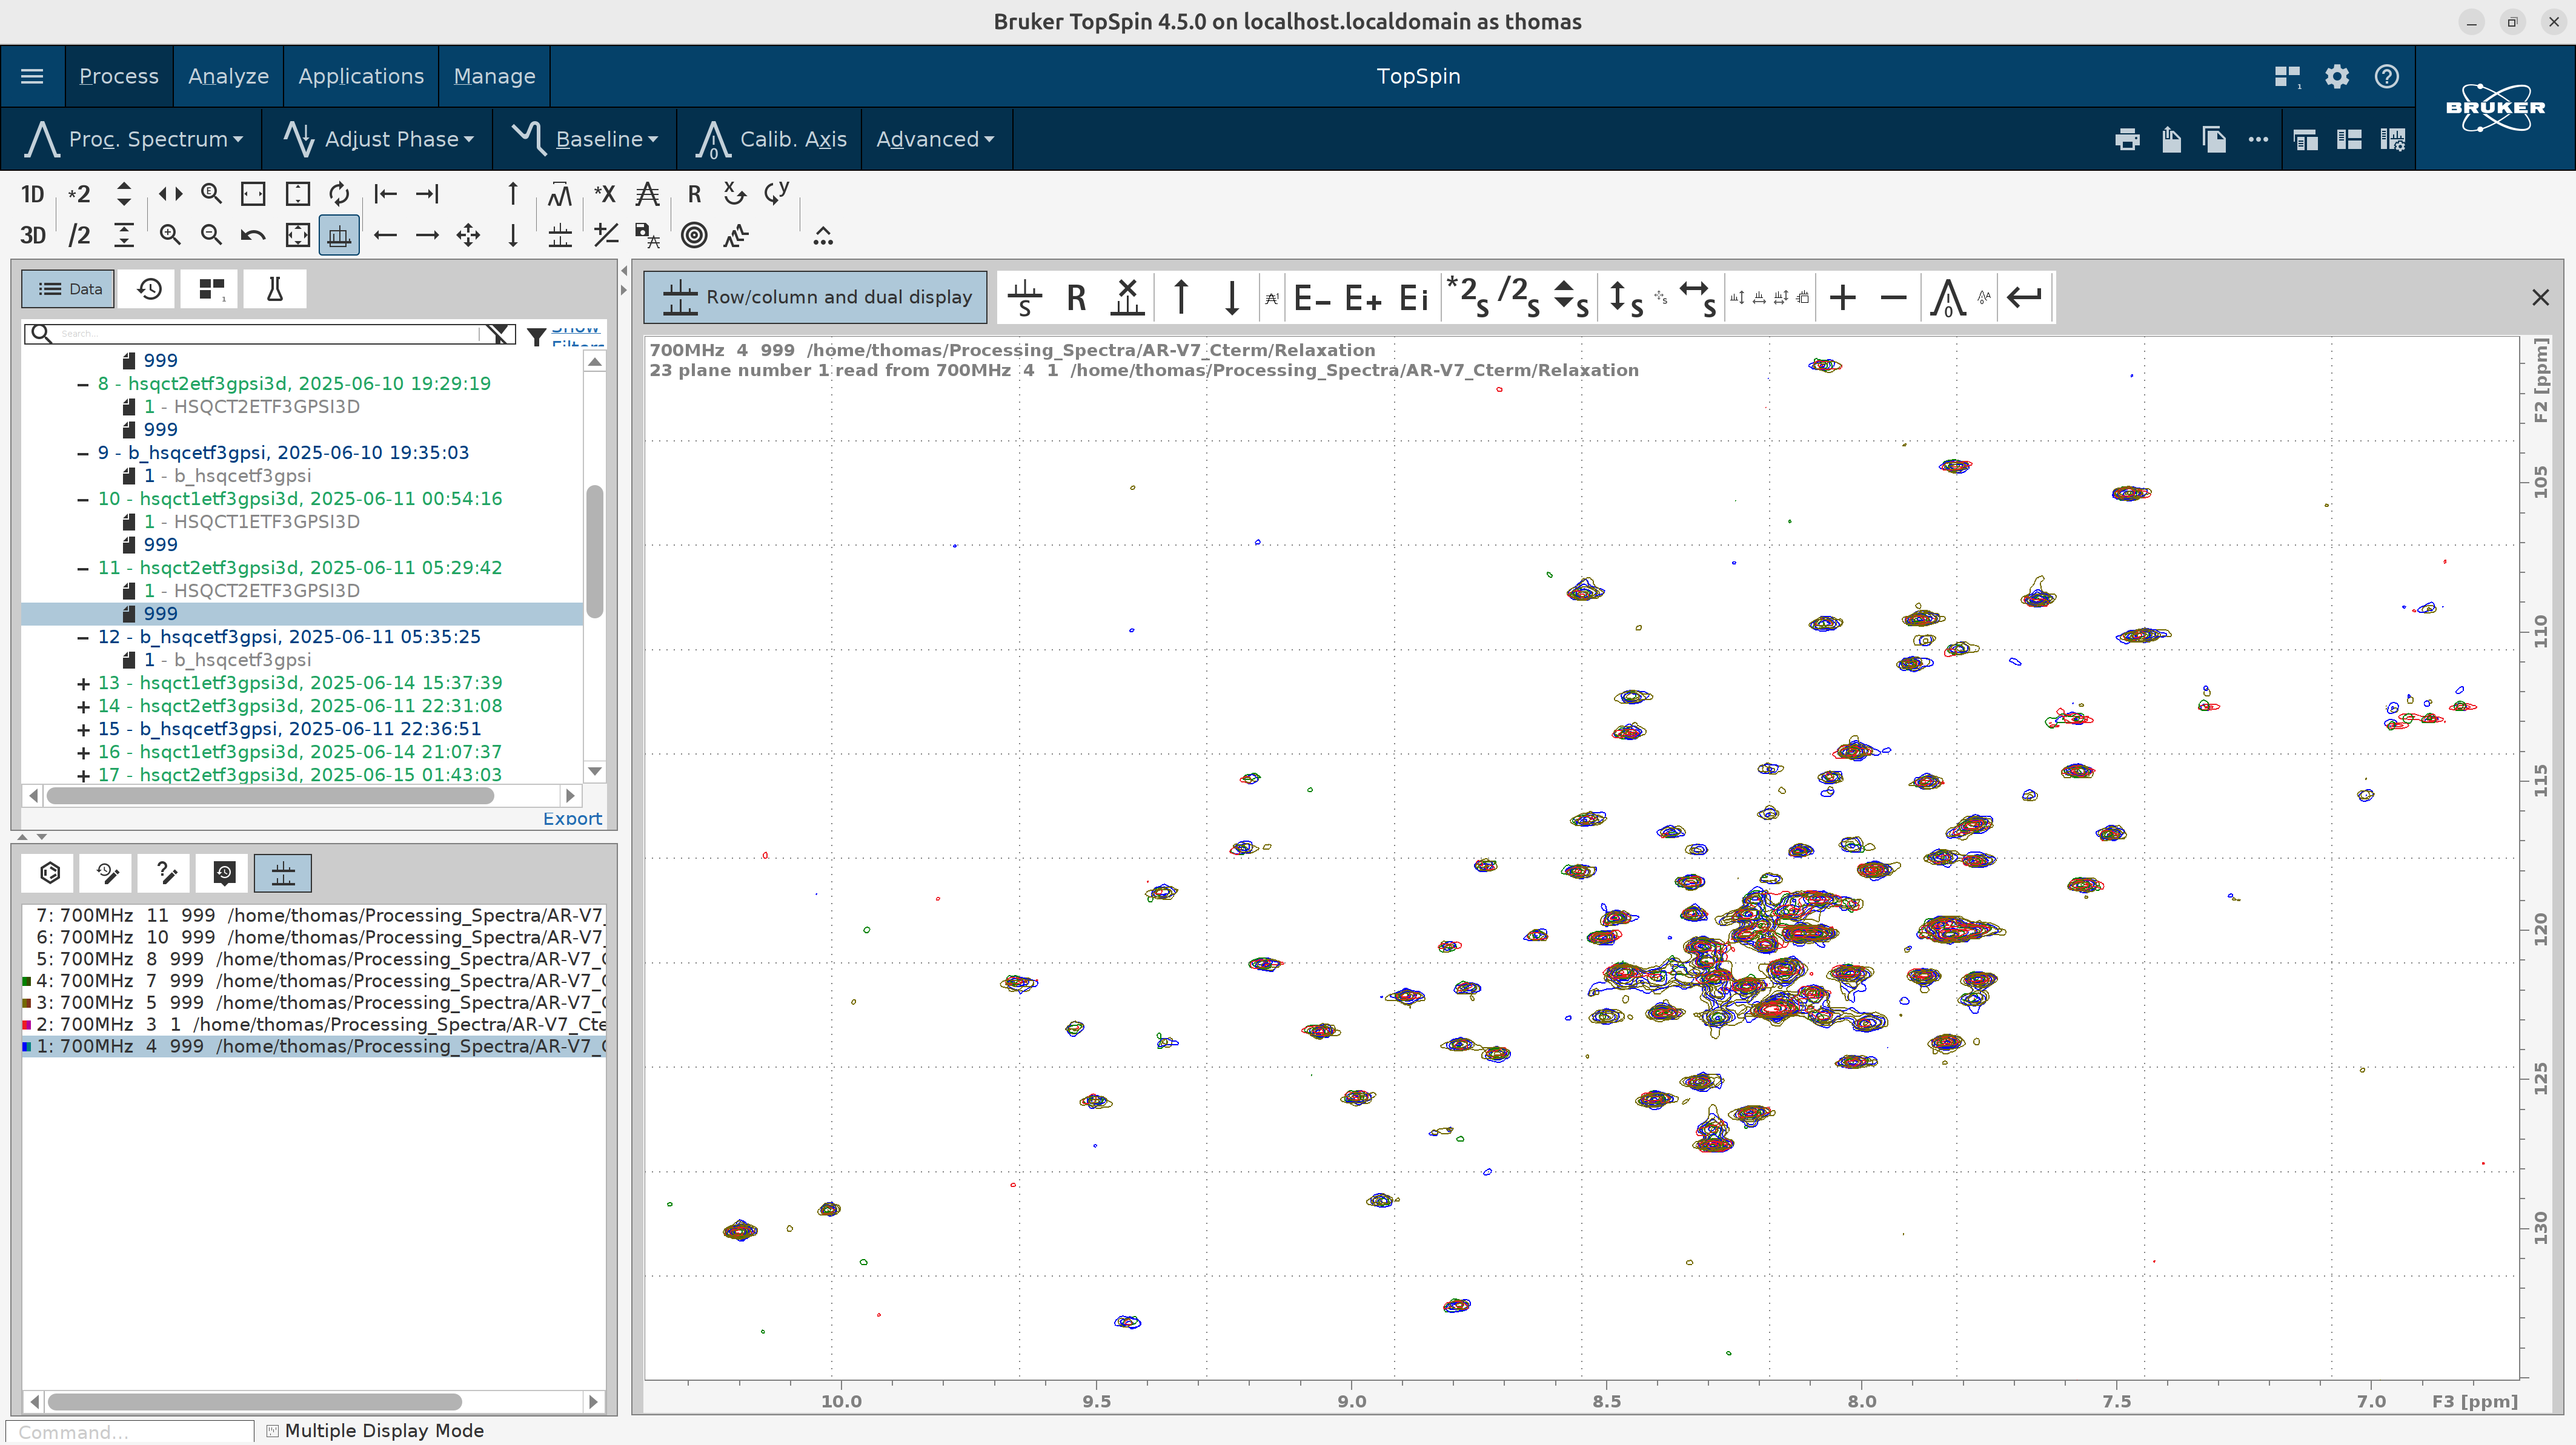
Task: Toggle the highlighted multiple display toolbar icon
Action: point(339,236)
